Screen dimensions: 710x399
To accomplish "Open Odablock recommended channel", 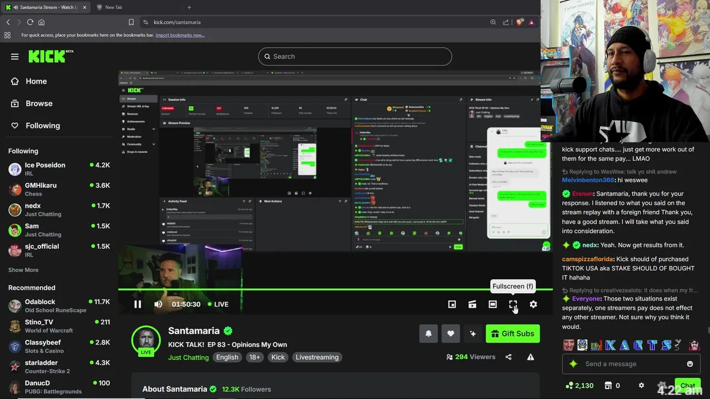I will (x=59, y=306).
